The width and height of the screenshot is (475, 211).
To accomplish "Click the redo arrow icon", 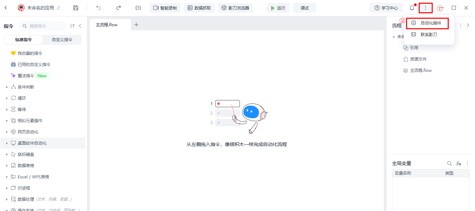I will coord(118,8).
